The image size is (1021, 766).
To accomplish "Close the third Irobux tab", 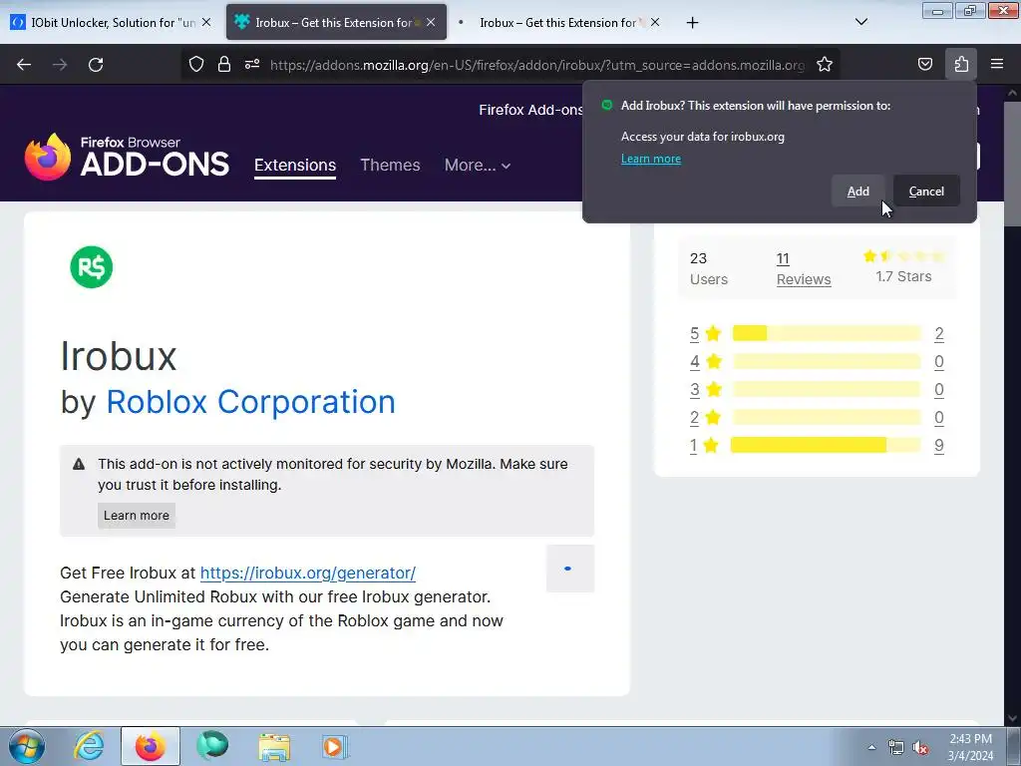I will [655, 22].
